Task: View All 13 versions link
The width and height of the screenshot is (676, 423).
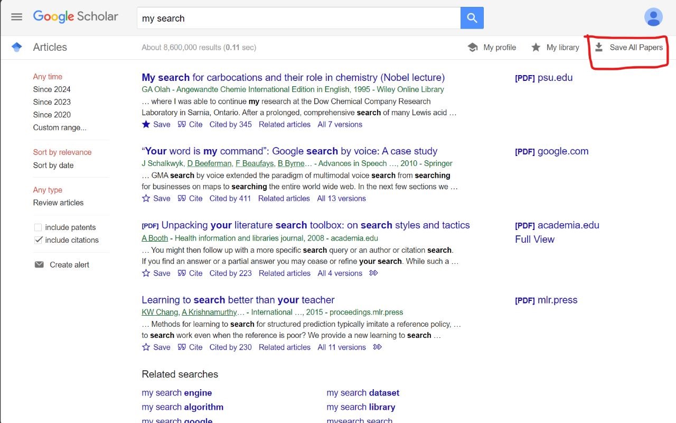Action: (342, 198)
